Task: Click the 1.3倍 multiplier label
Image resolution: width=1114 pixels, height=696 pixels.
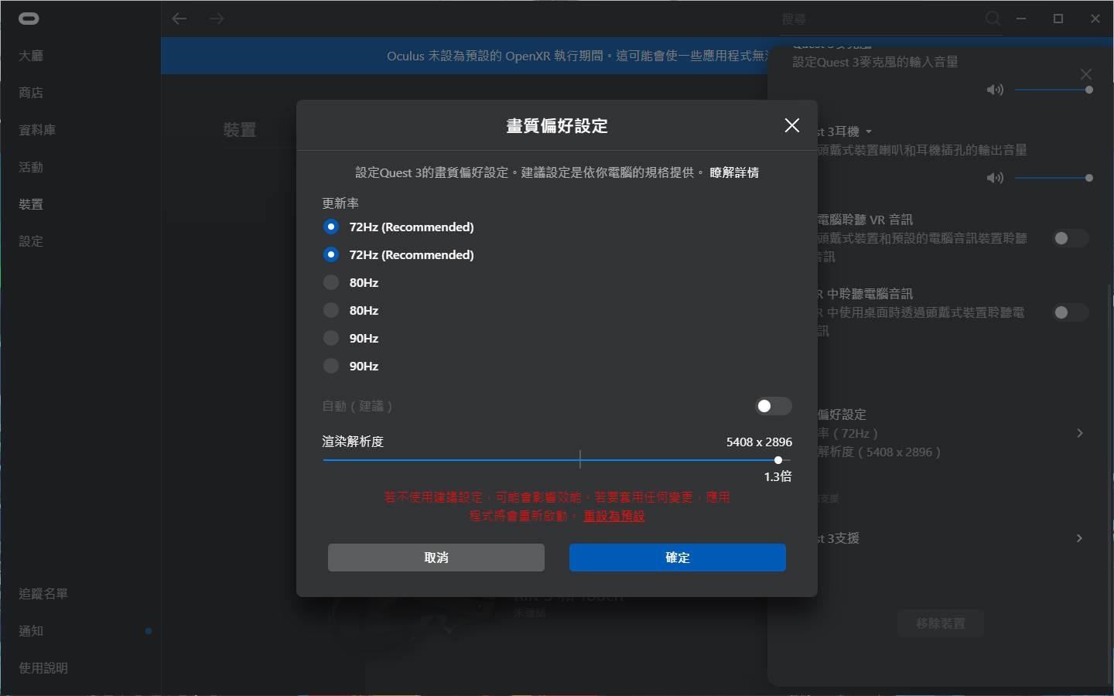Action: [x=777, y=476]
